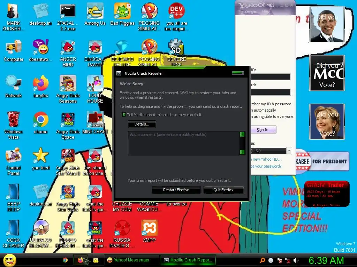
Task: Click the MARK ZUCKER desktop icon
Action: coord(13,17)
